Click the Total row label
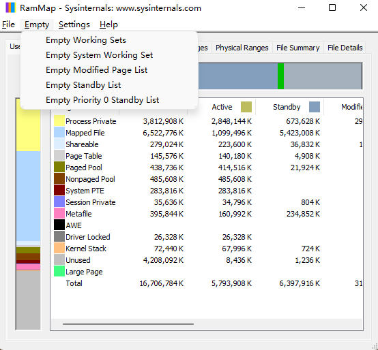The height and width of the screenshot is (350, 378). click(x=74, y=283)
